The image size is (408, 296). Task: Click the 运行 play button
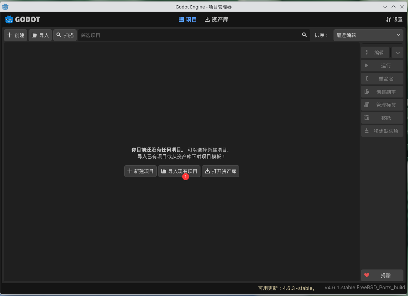tap(382, 66)
